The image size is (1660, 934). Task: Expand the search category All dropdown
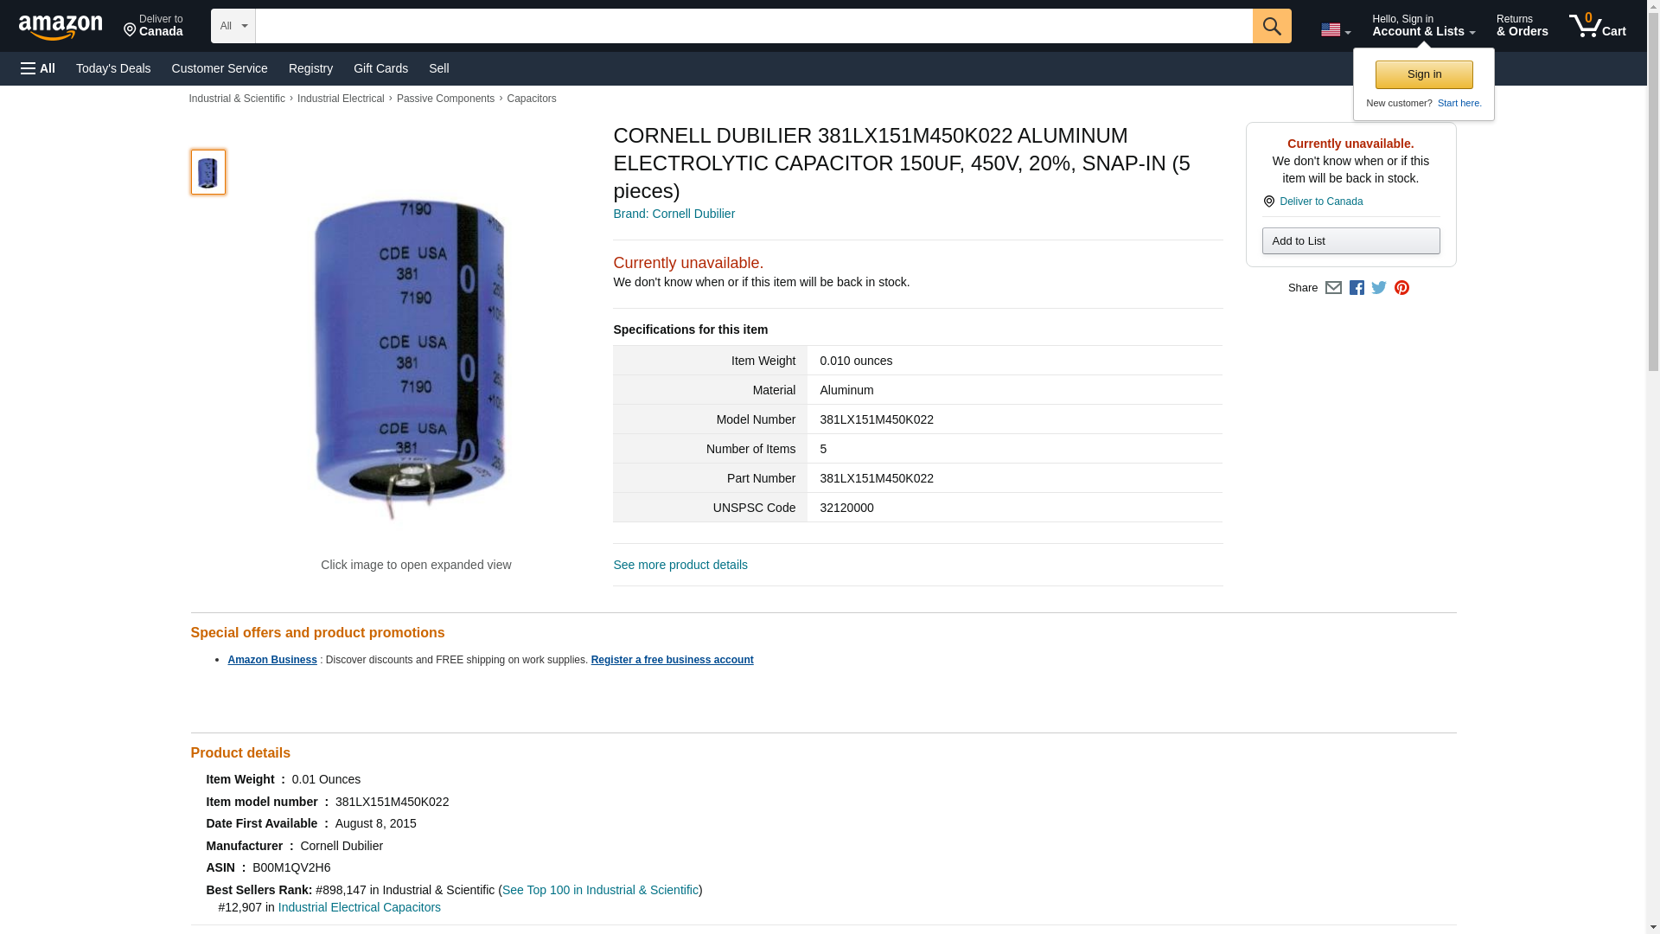[233, 26]
